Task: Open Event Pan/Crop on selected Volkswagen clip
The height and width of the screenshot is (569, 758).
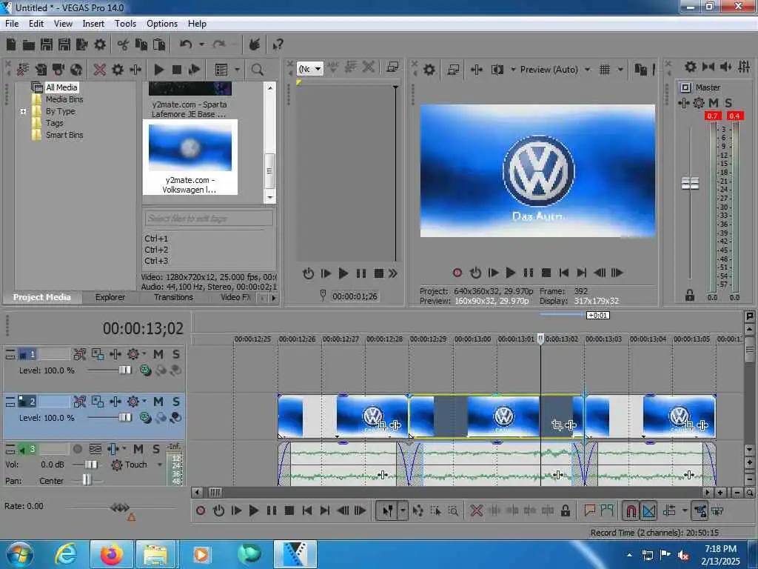Action: coord(557,425)
